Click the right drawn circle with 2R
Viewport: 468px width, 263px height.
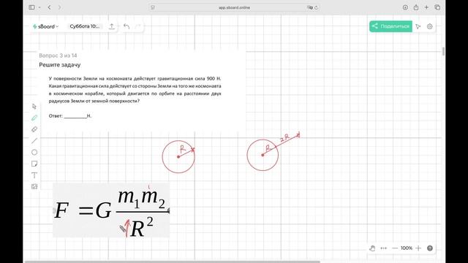(x=263, y=155)
